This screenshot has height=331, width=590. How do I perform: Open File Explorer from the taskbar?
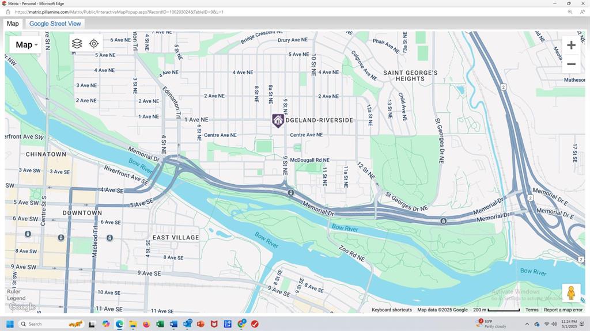pyautogui.click(x=133, y=324)
